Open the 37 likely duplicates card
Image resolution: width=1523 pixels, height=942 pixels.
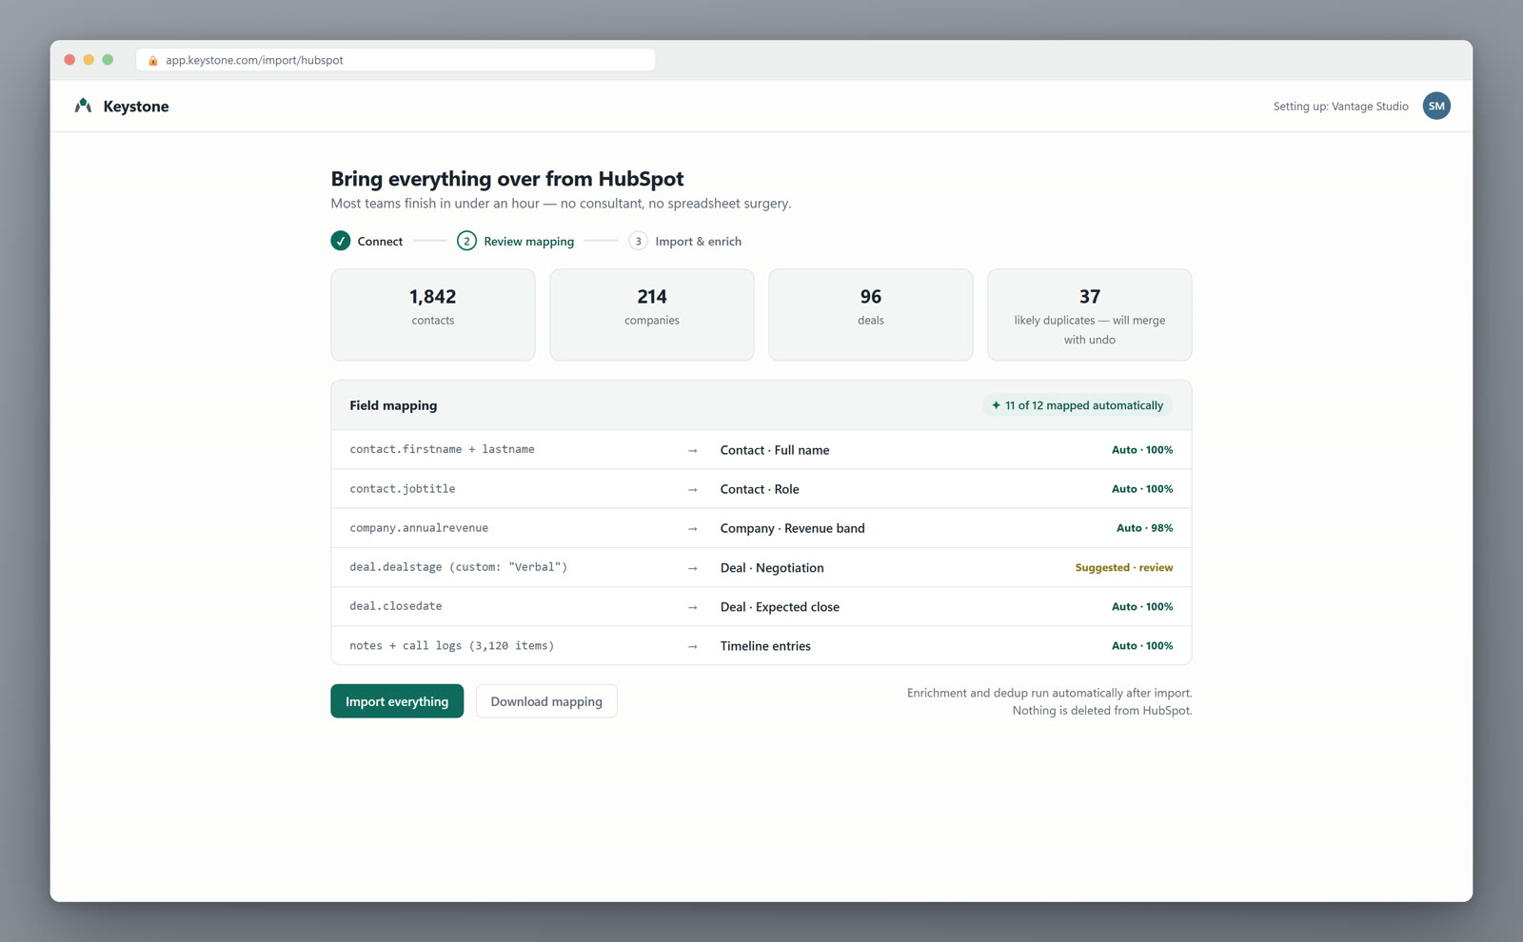[x=1090, y=315]
